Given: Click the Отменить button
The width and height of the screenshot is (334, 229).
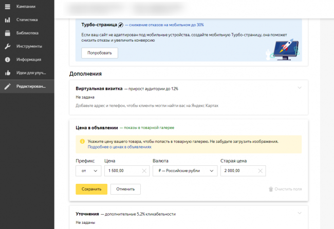Looking at the screenshot, I should point(125,189).
